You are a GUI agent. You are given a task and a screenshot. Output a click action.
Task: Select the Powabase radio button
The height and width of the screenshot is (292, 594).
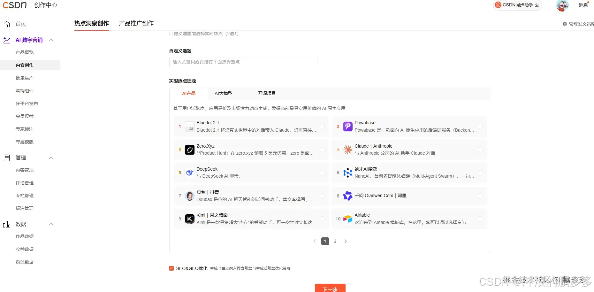click(x=480, y=127)
